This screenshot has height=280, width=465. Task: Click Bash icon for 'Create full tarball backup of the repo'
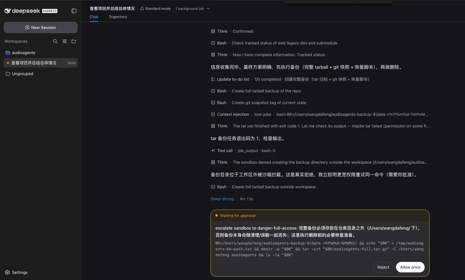213,91
